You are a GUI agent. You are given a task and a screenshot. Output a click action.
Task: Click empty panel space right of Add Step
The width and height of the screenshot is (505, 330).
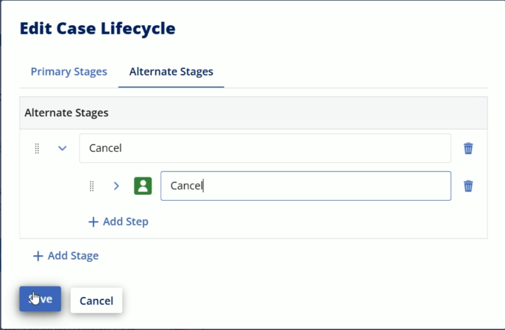316,222
